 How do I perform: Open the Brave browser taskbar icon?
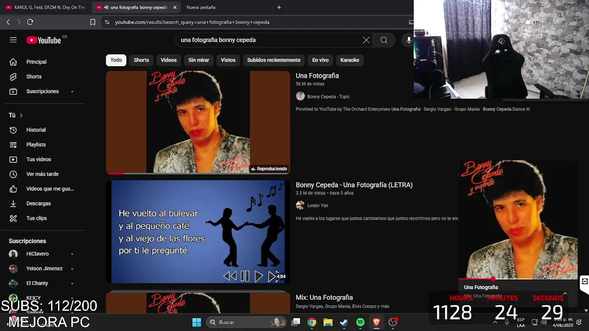point(376,322)
